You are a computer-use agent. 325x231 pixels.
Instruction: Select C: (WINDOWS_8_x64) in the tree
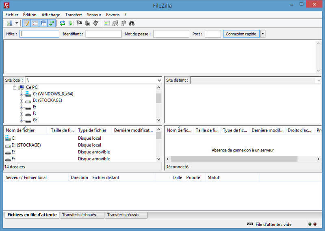click(53, 94)
